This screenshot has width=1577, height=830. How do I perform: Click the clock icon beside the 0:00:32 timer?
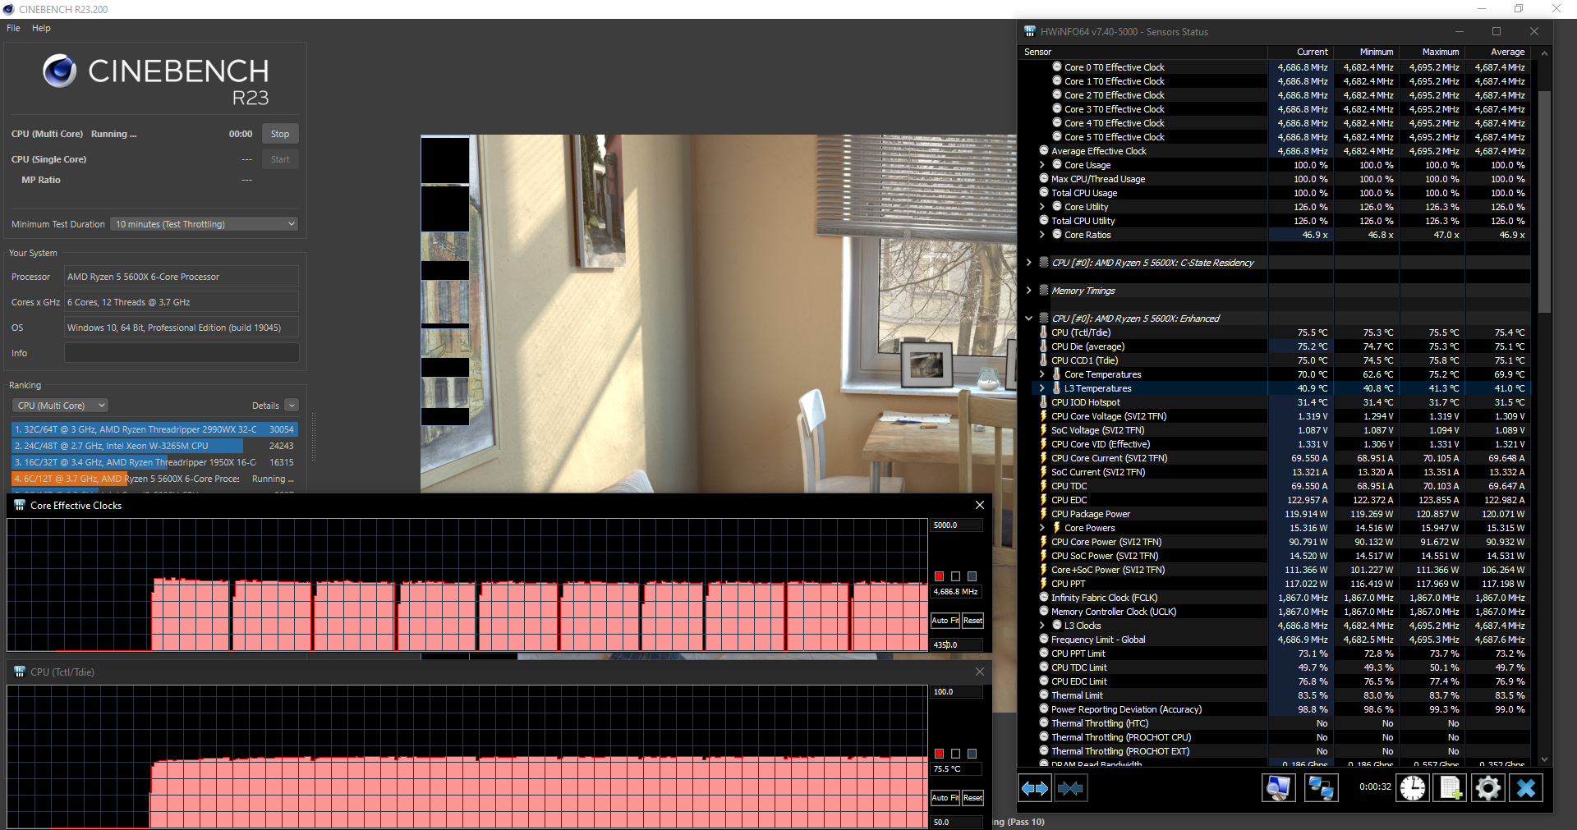(1413, 788)
